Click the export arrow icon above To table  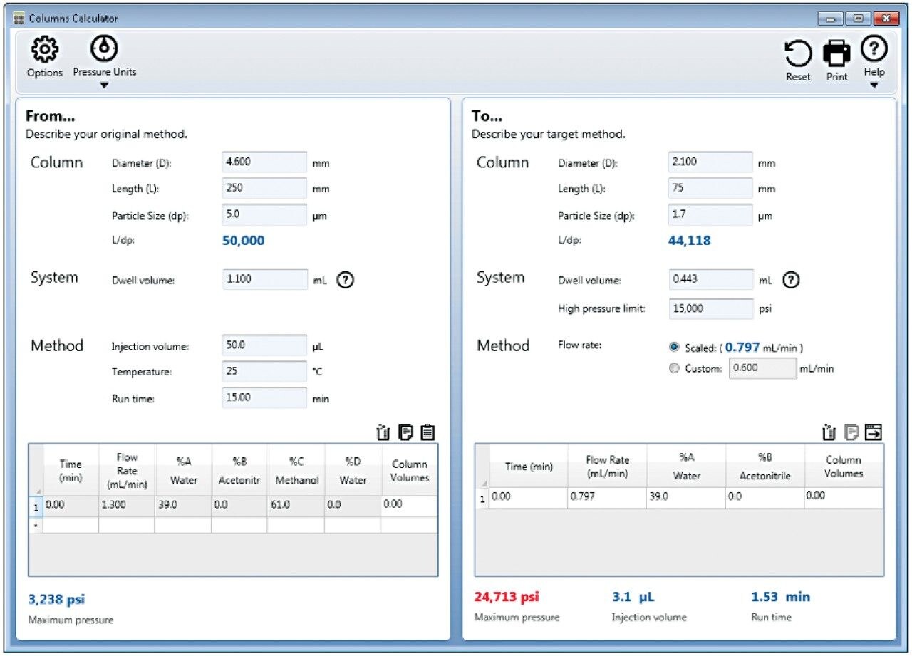pos(874,432)
